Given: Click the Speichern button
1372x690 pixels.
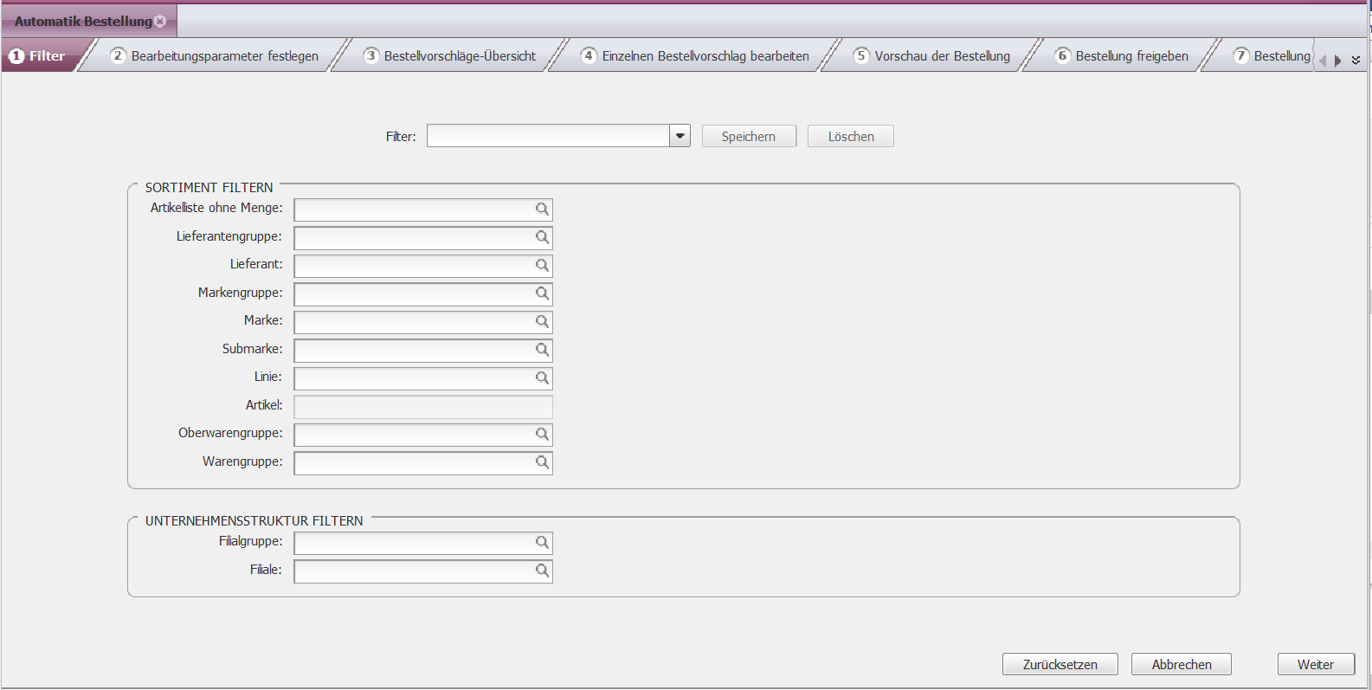Looking at the screenshot, I should tap(749, 136).
